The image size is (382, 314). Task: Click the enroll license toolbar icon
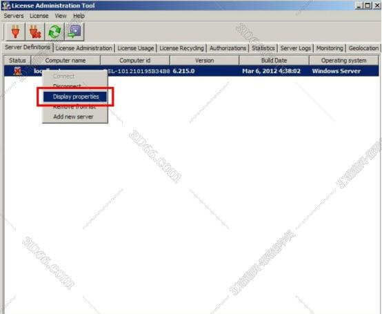pyautogui.click(x=74, y=31)
